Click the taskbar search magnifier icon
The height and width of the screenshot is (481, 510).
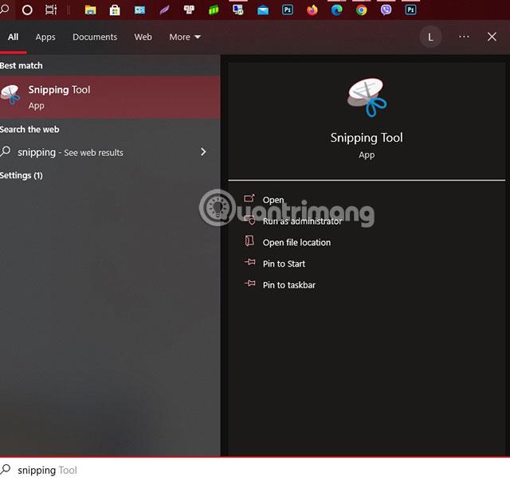coord(4,9)
